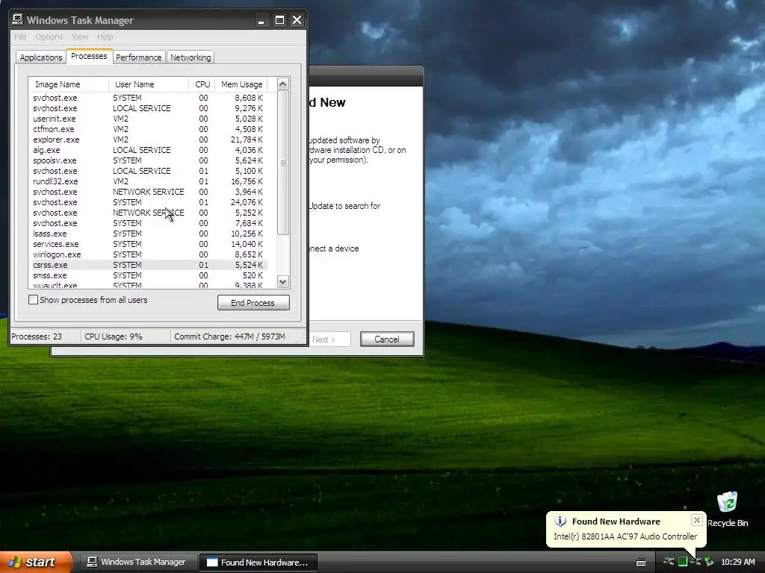Open the Help menu
The width and height of the screenshot is (765, 573).
pos(105,37)
